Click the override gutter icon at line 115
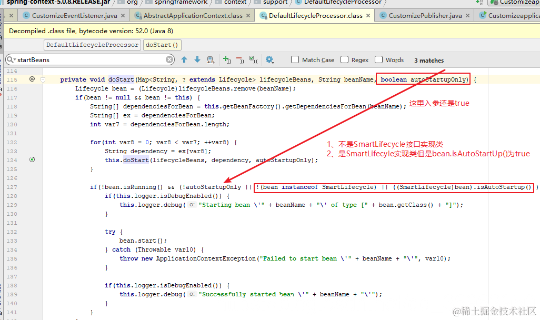The width and height of the screenshot is (540, 320). 32,79
